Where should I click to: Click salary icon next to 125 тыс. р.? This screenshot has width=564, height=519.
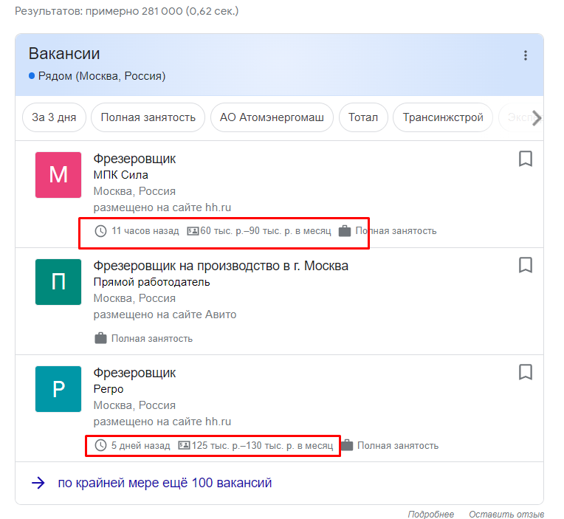coord(184,446)
